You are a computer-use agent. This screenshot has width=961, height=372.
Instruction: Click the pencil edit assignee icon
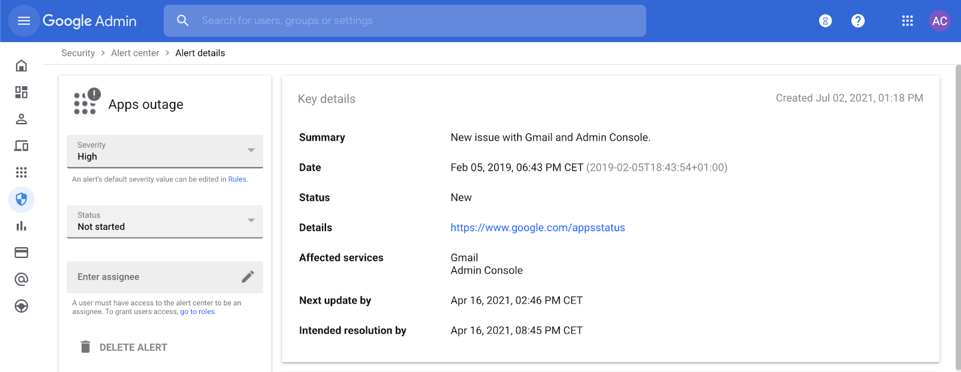click(x=248, y=277)
